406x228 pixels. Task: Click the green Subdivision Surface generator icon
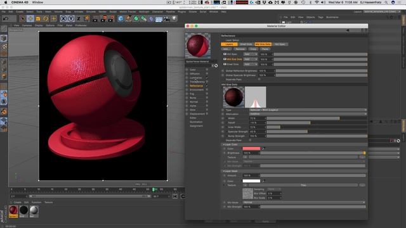click(x=136, y=18)
